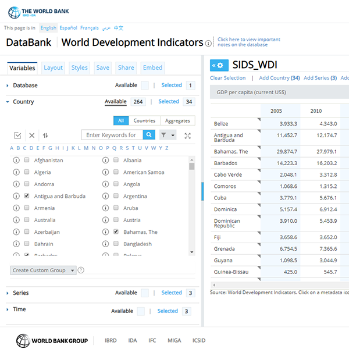Click the table horizontal scroll left arrow

(x=214, y=285)
